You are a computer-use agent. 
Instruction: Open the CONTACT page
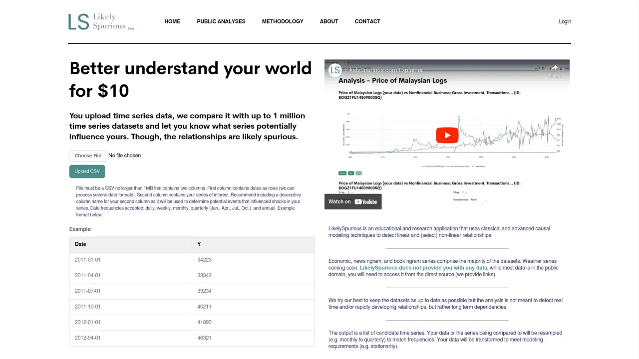click(367, 21)
